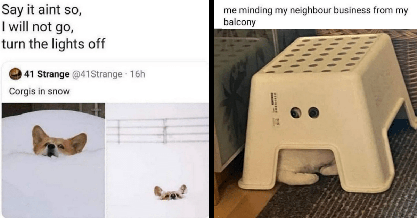Open the close-up corgi snow photo

(x=53, y=160)
